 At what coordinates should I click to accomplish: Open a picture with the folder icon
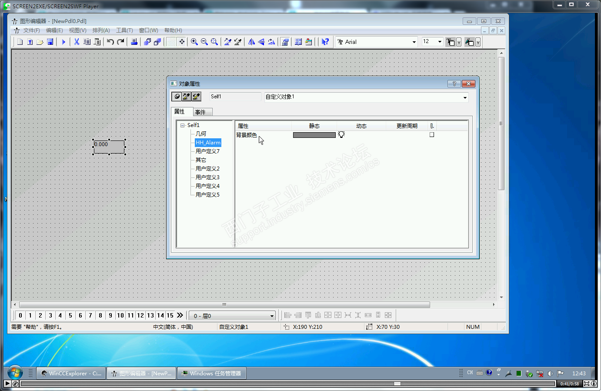40,42
